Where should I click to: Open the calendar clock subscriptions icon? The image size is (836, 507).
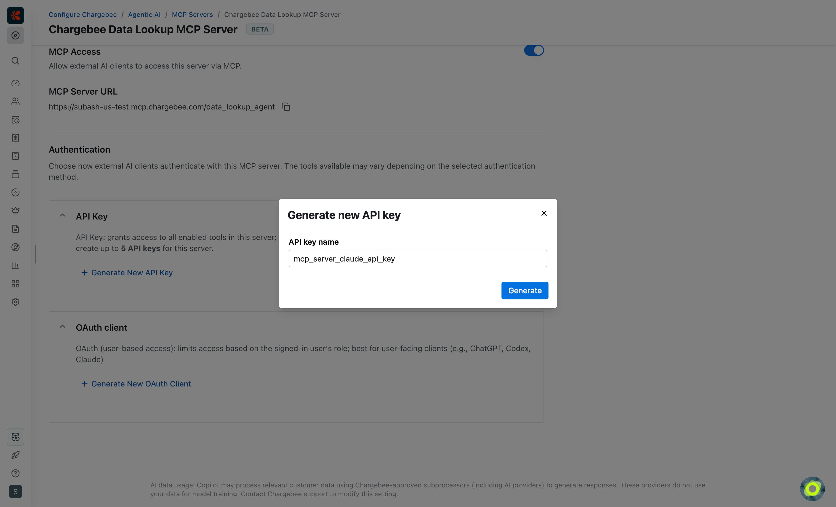[x=15, y=119]
